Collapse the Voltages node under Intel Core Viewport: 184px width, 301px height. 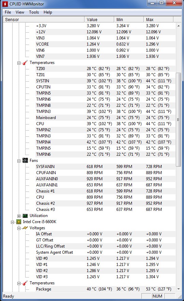(19, 228)
